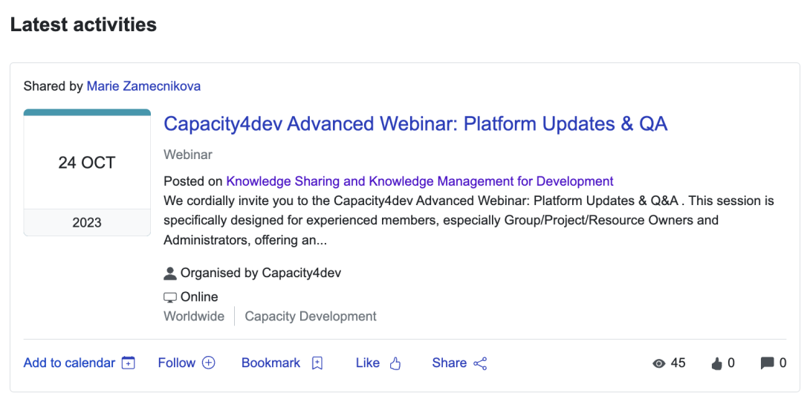
Task: Toggle the Bookmark label for this event
Action: tap(271, 363)
